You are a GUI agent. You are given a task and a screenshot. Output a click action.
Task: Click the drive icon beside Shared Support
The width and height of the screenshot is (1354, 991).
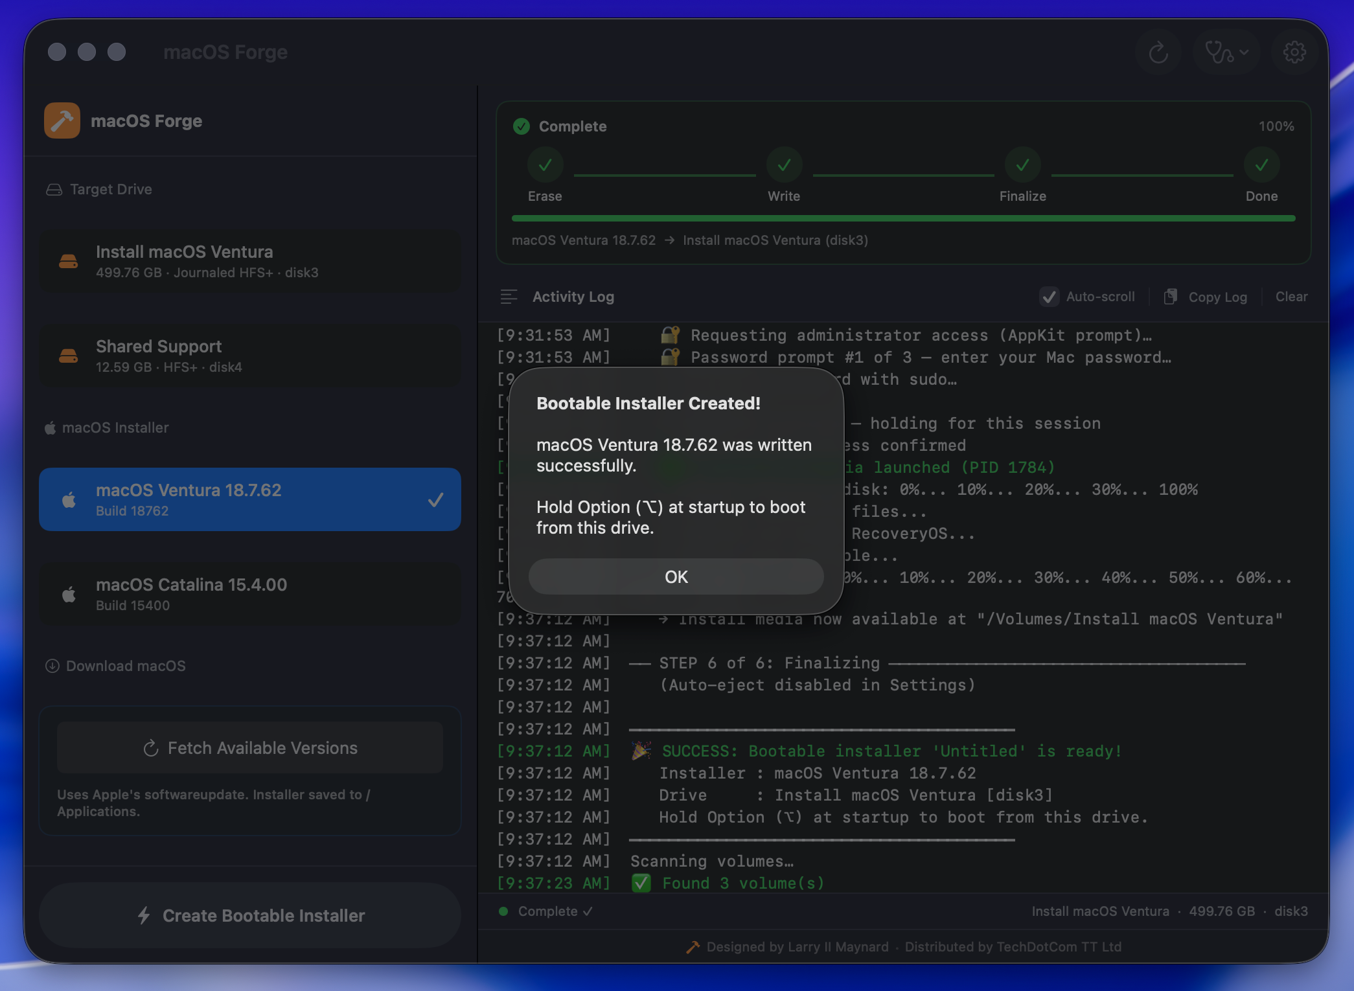click(69, 356)
